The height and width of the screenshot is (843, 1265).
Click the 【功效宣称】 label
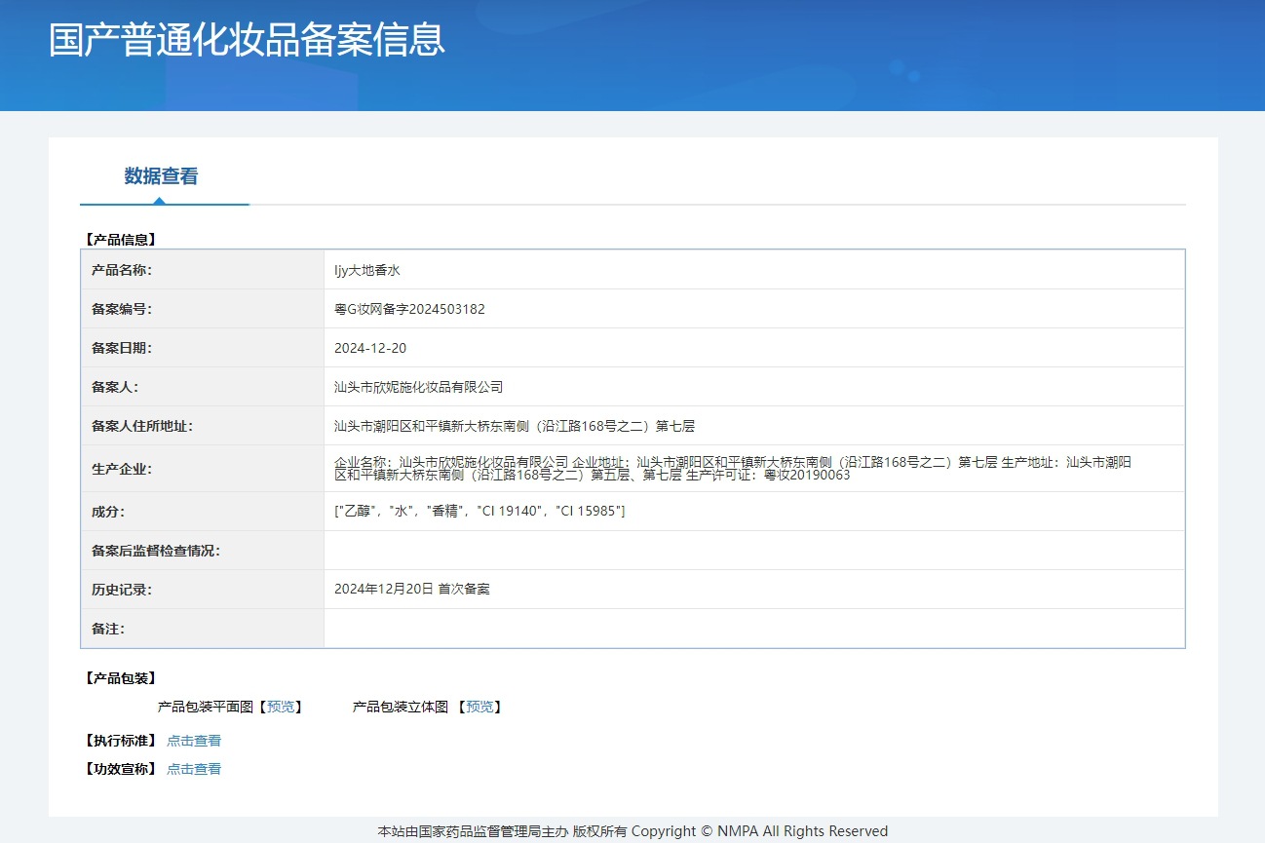tap(121, 769)
